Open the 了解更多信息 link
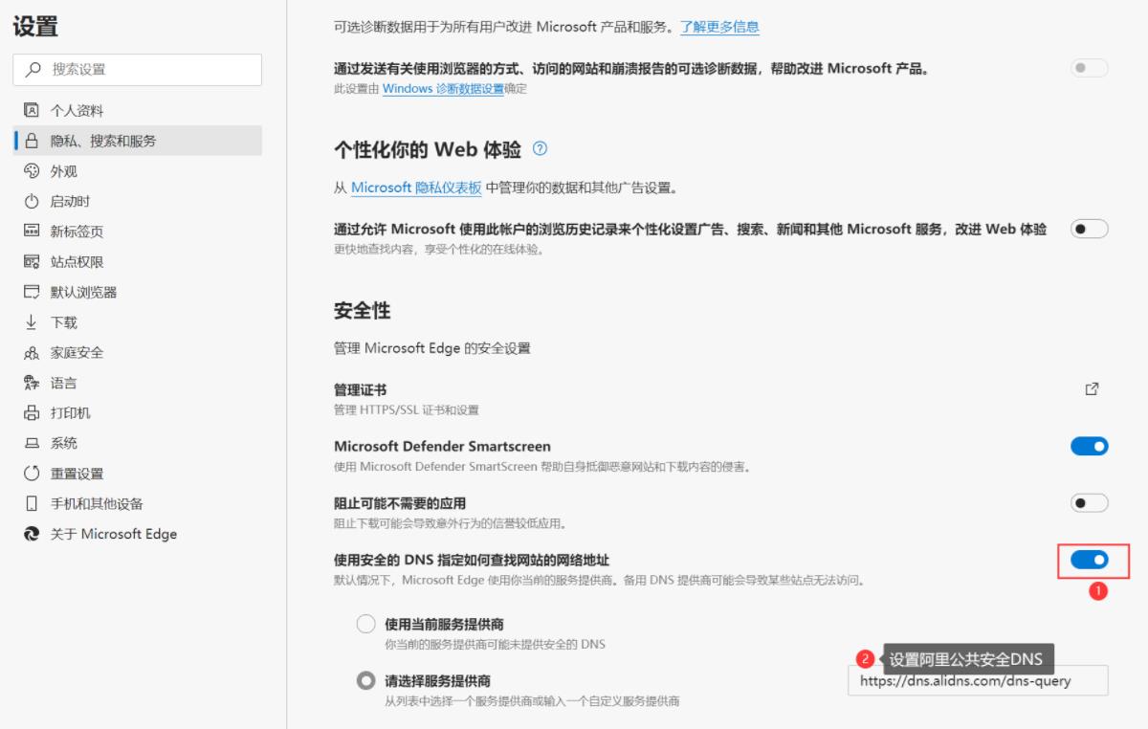The height and width of the screenshot is (729, 1148). (719, 27)
